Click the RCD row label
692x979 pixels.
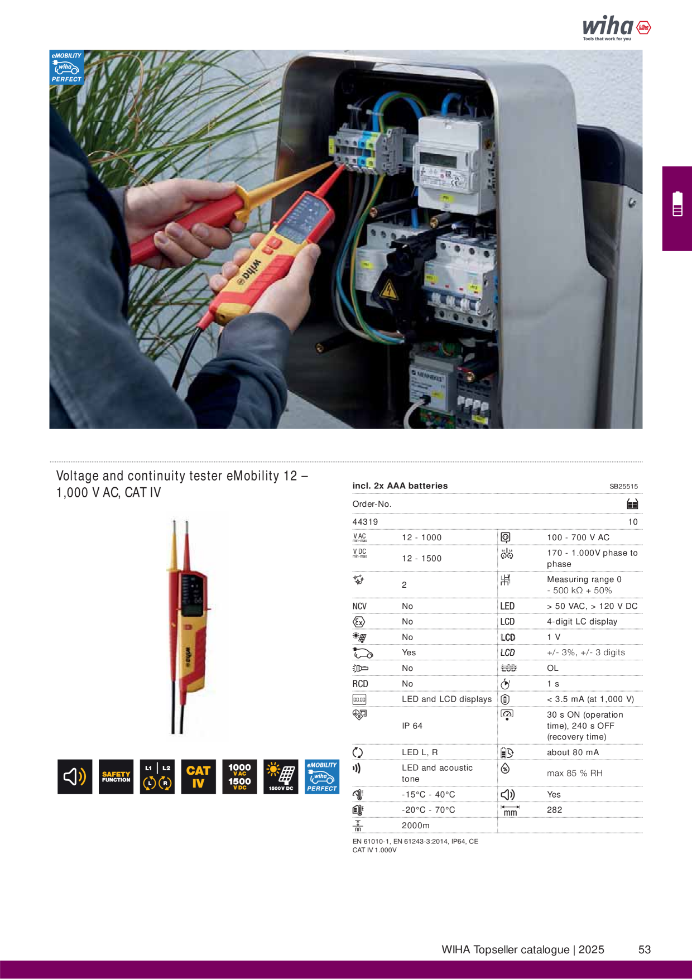coord(360,684)
